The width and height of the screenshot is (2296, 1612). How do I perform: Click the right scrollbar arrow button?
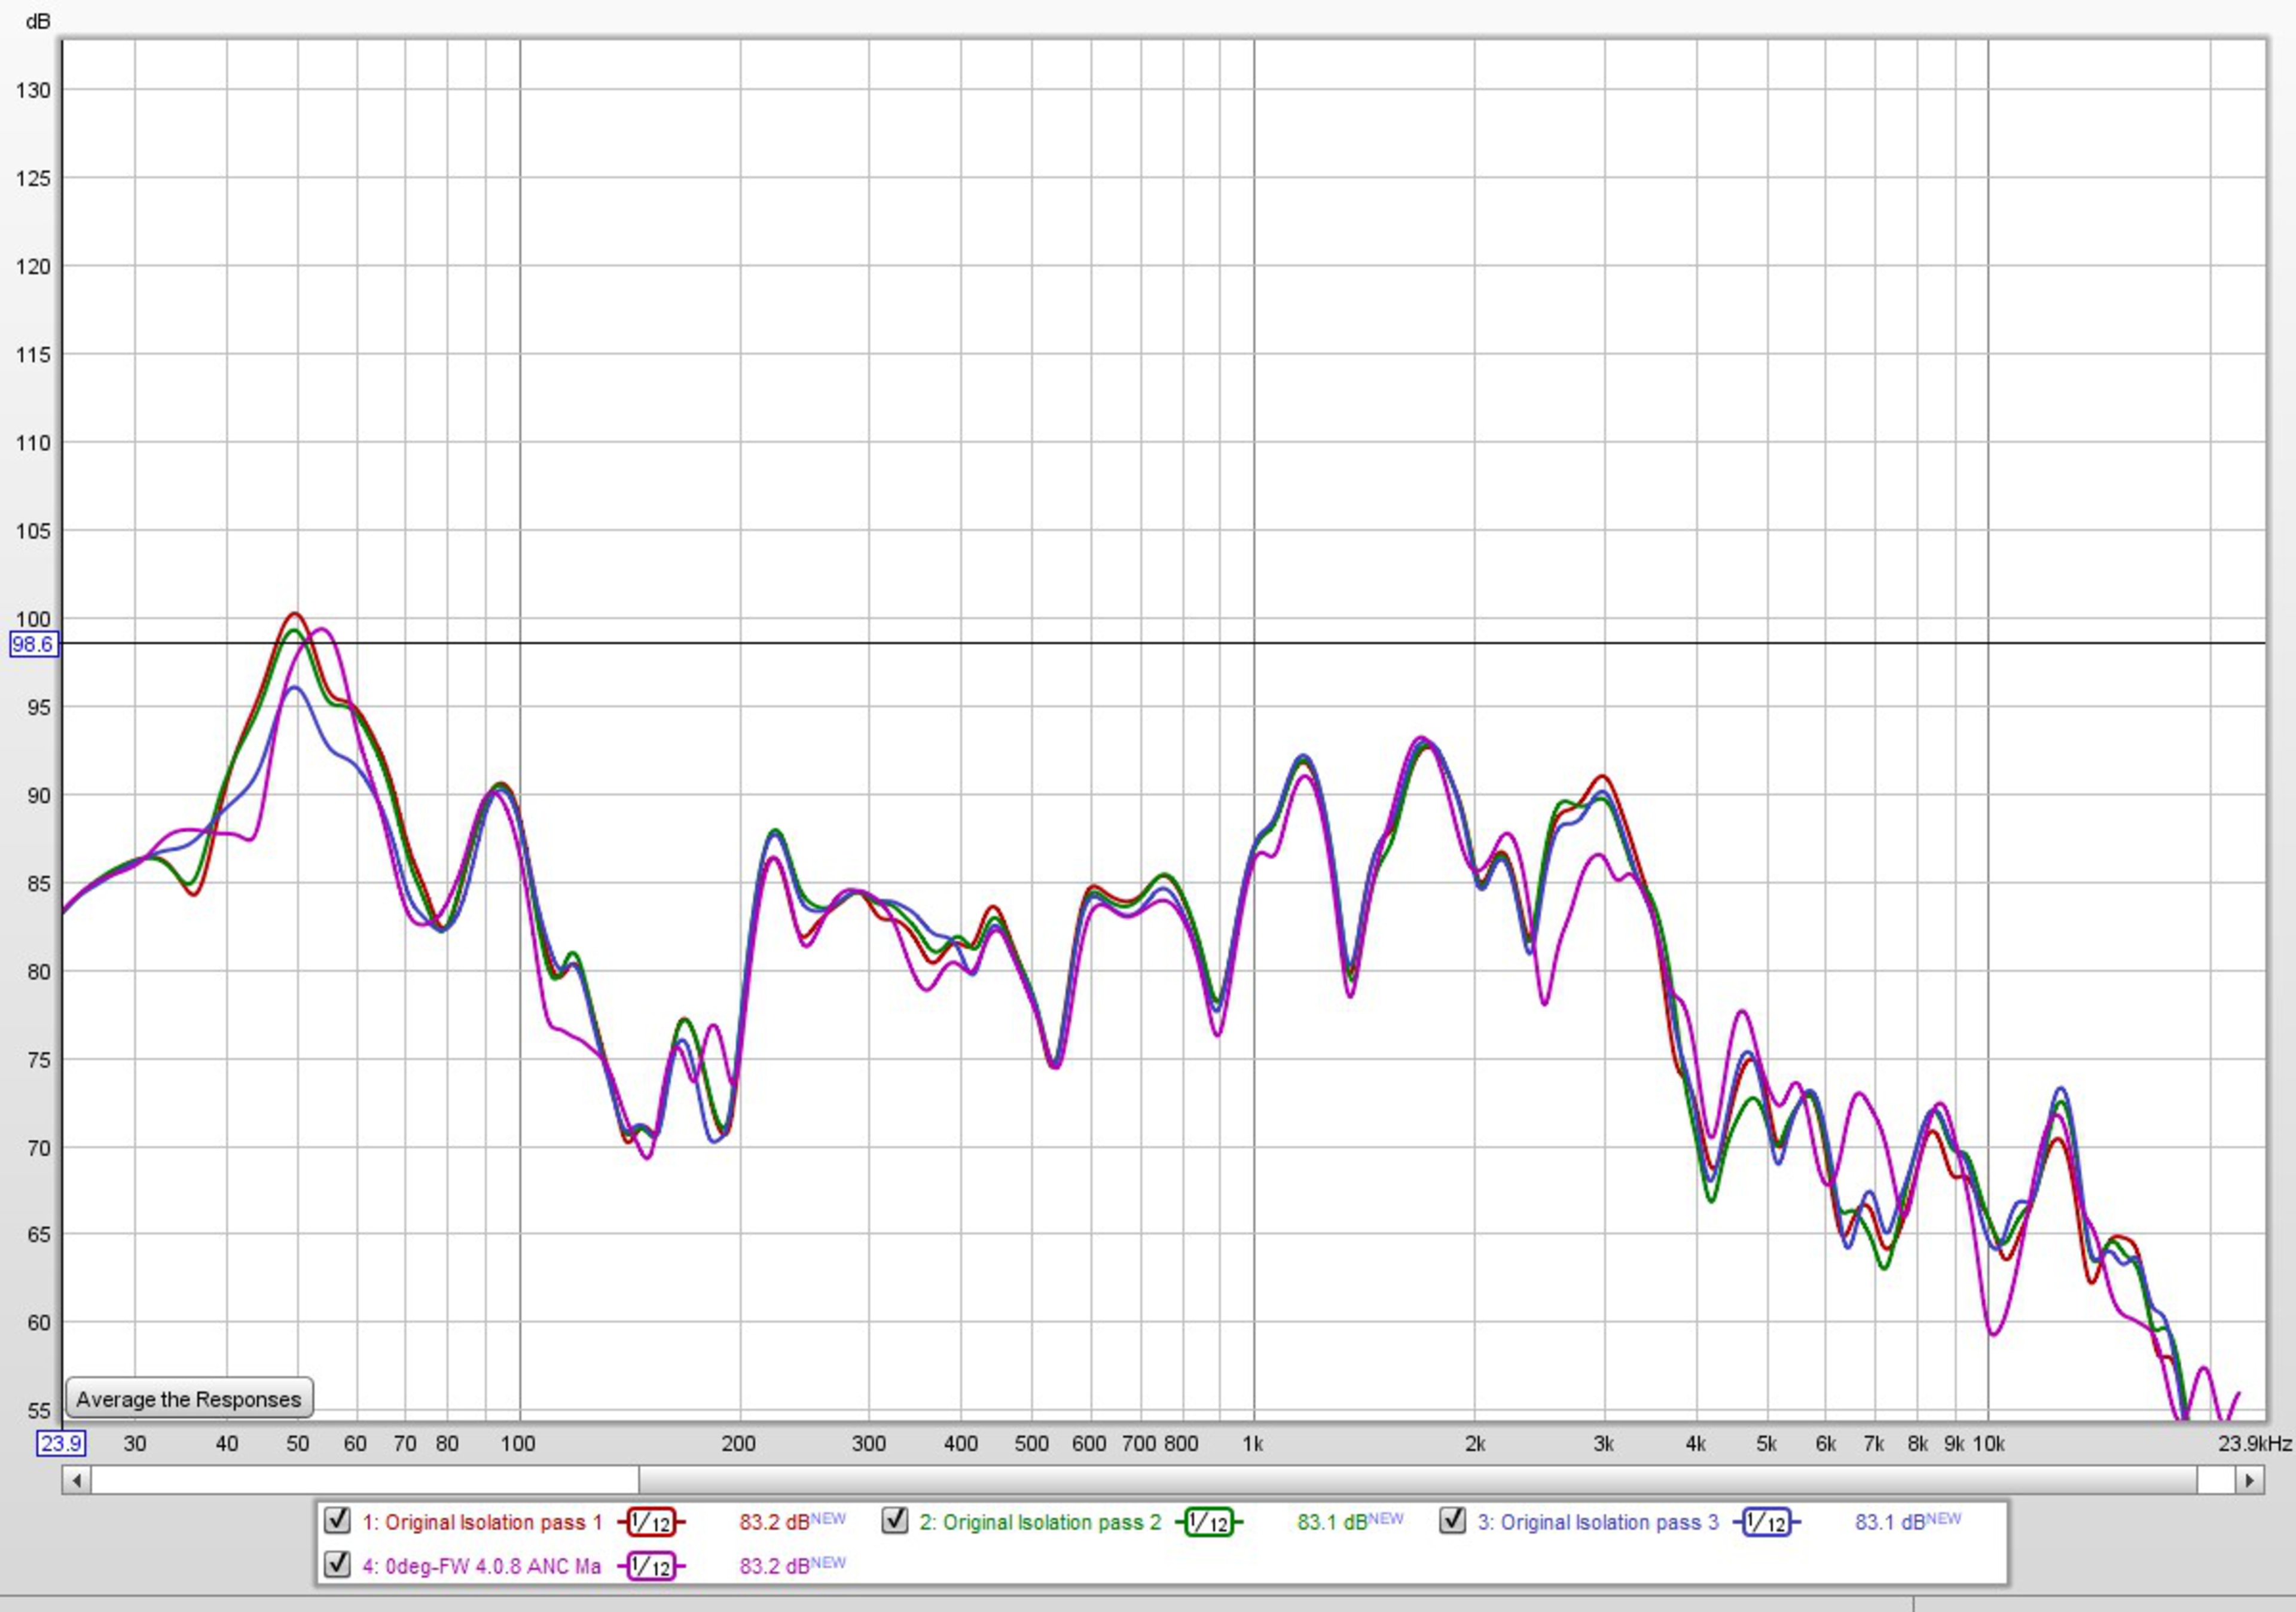(x=2249, y=1479)
